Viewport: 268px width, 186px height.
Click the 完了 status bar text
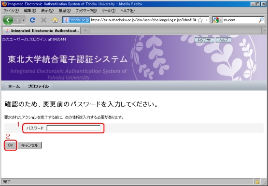pyautogui.click(x=7, y=182)
